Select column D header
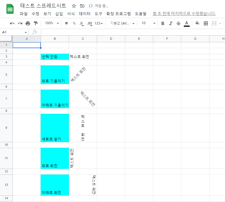225x202 pixels. pos(111,39)
